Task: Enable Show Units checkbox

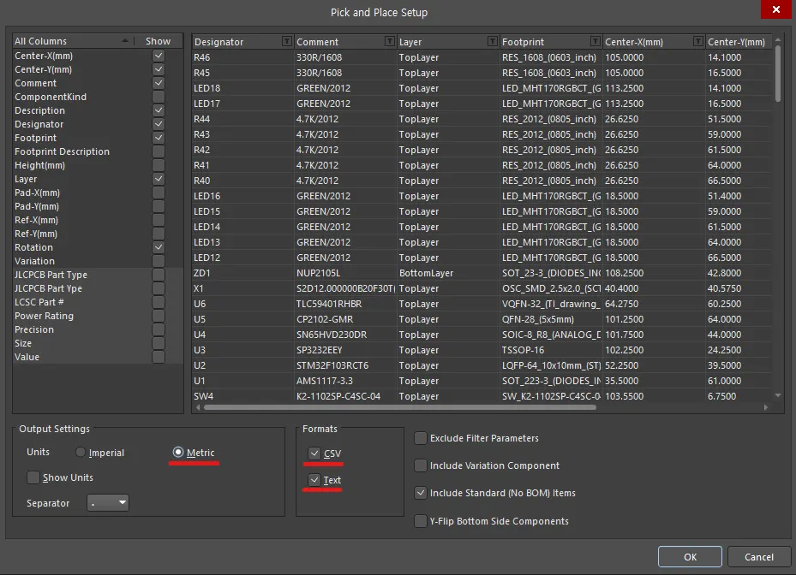Action: pos(33,477)
